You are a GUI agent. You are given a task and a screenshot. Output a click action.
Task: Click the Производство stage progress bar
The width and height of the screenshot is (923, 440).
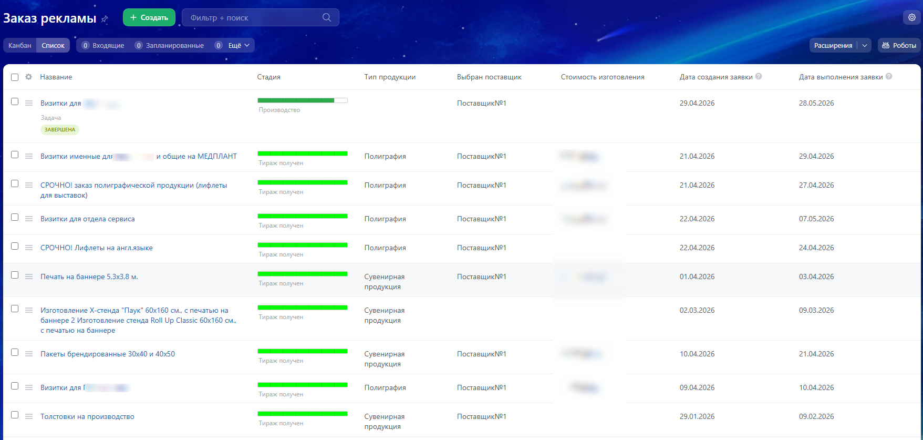click(303, 100)
